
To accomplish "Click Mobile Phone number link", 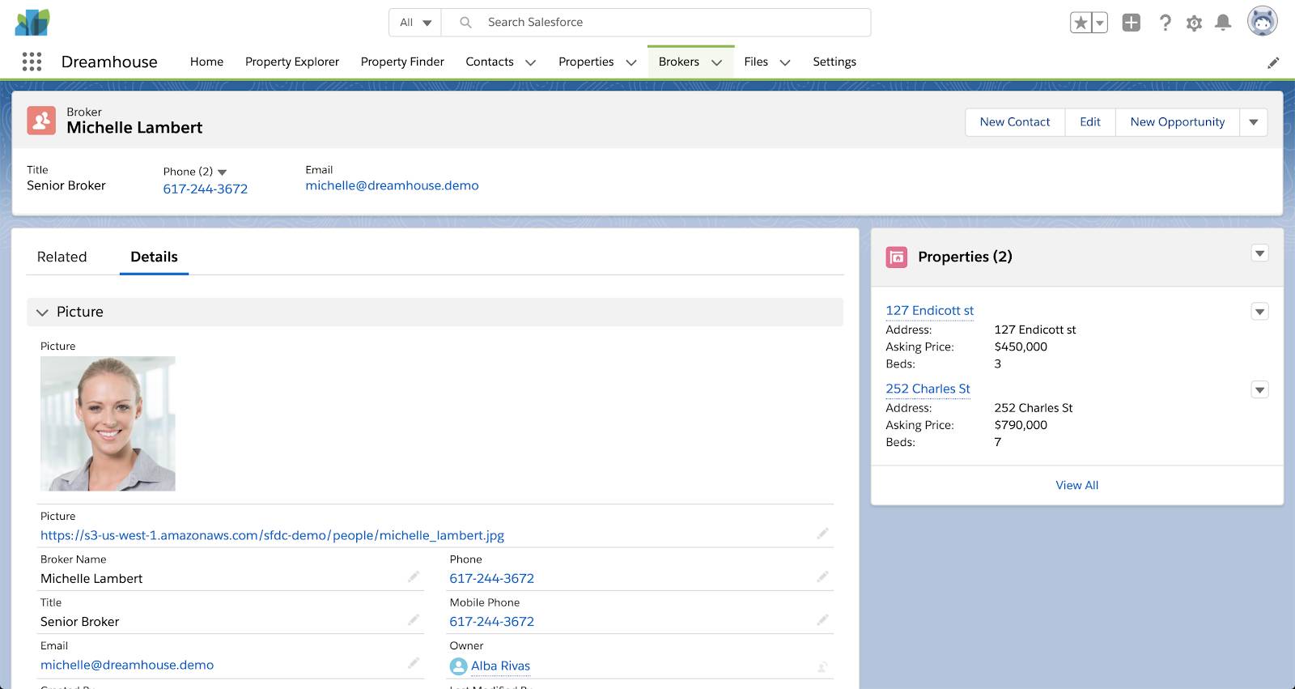I will [491, 621].
